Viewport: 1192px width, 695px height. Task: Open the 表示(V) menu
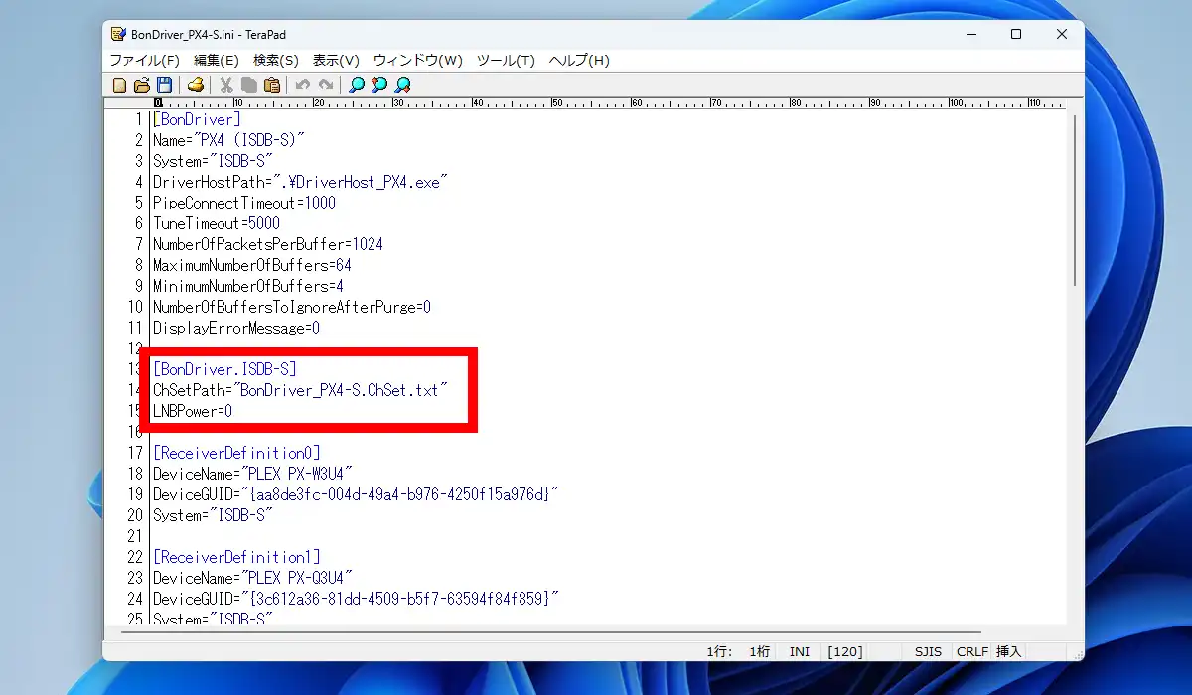[336, 61]
